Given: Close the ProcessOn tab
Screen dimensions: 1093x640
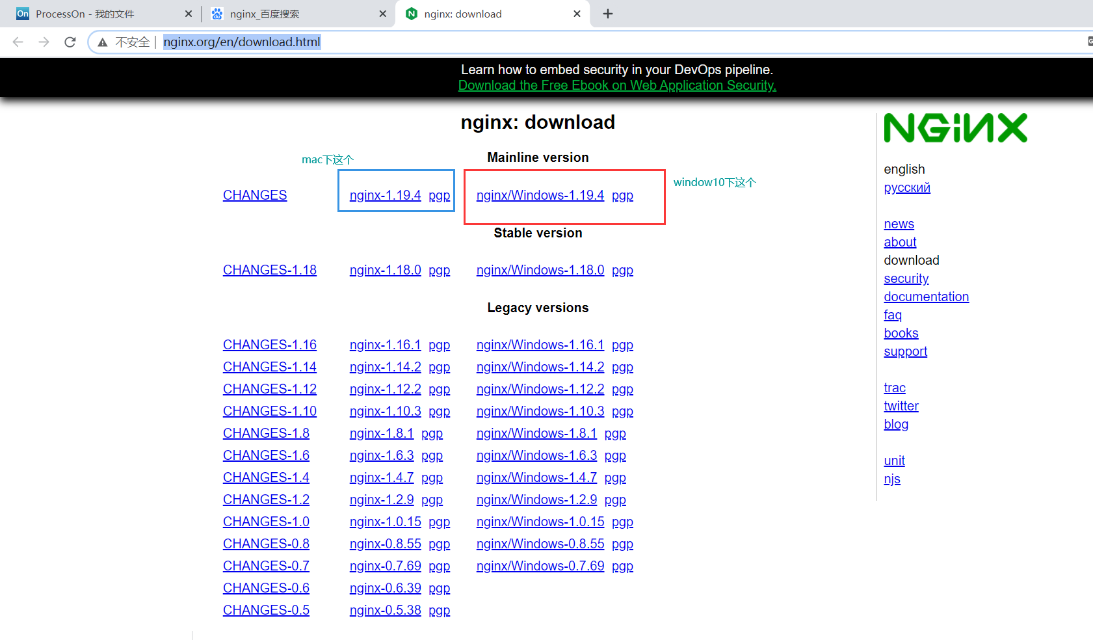Looking at the screenshot, I should tap(189, 14).
